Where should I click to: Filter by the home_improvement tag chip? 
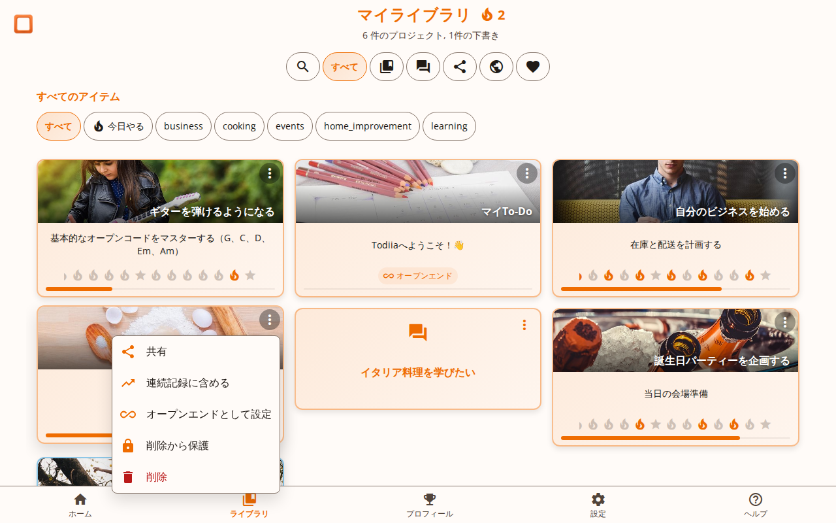point(368,126)
